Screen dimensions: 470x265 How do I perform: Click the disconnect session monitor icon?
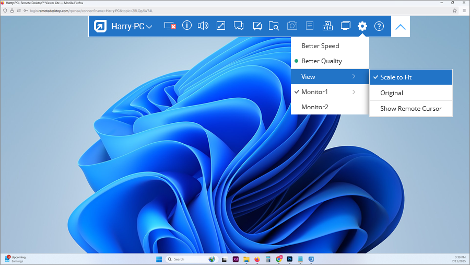tap(170, 26)
